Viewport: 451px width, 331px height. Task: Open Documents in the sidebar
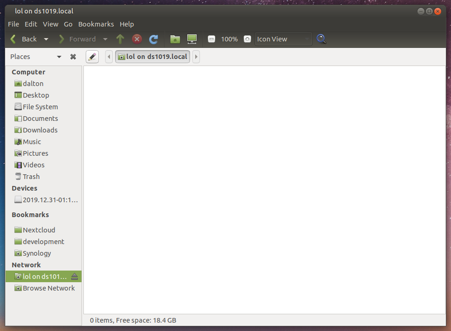click(x=43, y=118)
